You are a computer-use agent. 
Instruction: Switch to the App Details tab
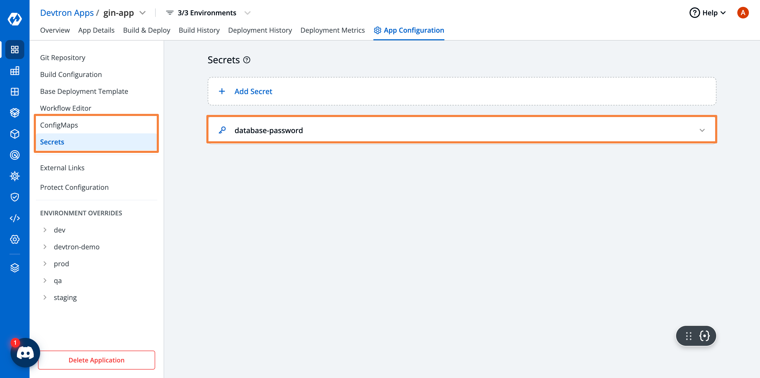click(96, 30)
